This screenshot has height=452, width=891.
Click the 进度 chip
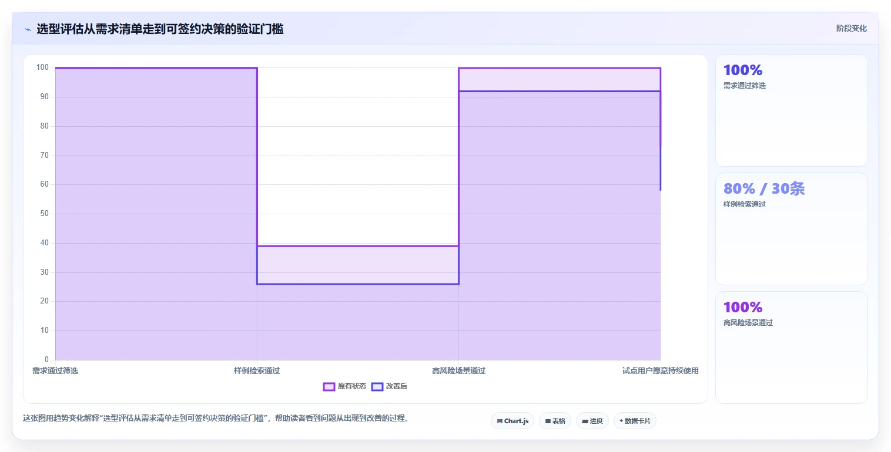(x=592, y=421)
